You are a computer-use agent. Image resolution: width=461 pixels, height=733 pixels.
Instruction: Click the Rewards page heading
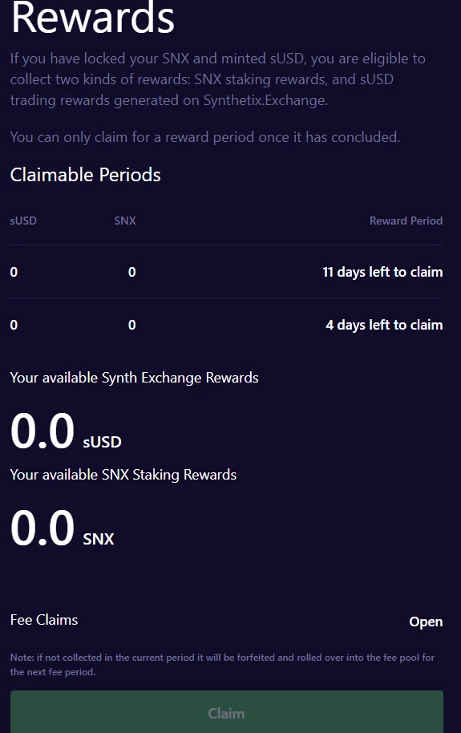point(92,18)
